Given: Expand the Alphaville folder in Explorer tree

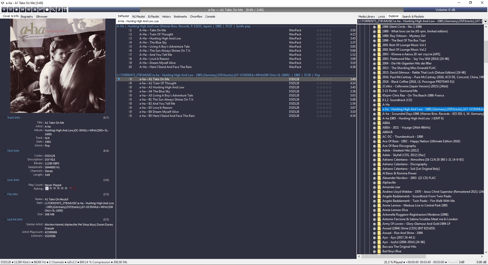Looking at the screenshot, I should tap(374, 183).
